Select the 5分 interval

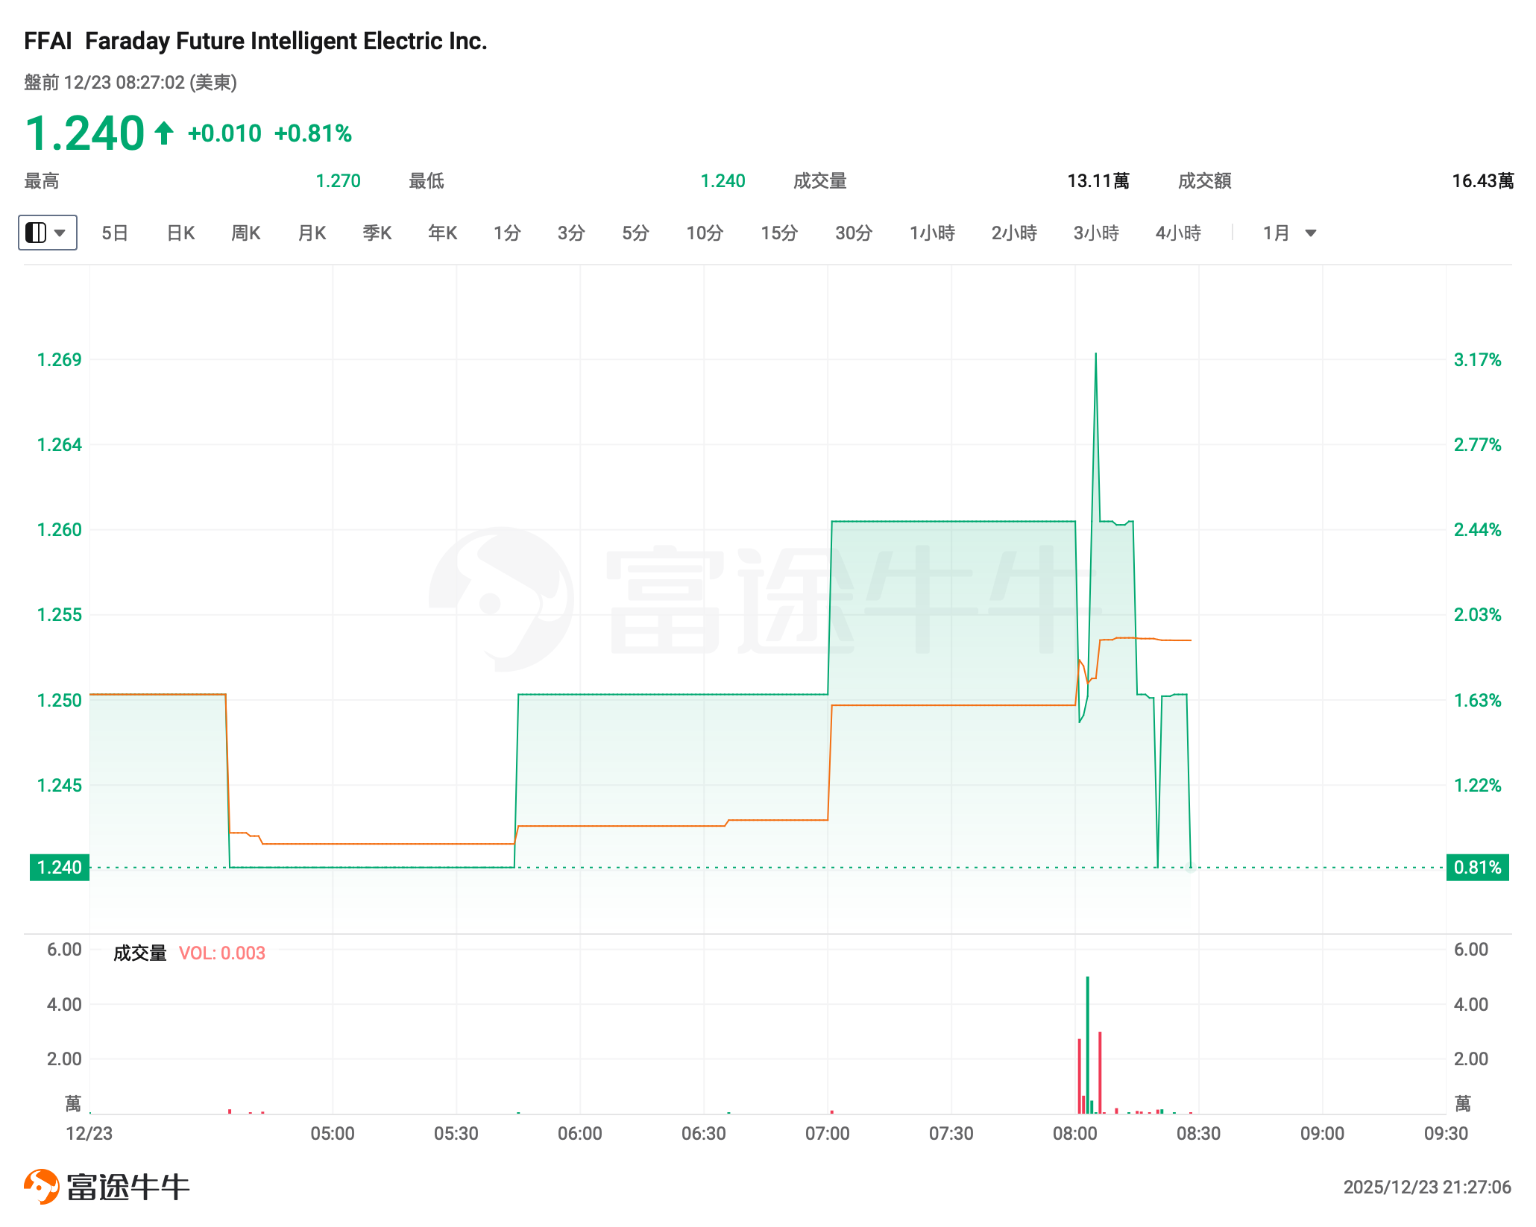pos(635,233)
